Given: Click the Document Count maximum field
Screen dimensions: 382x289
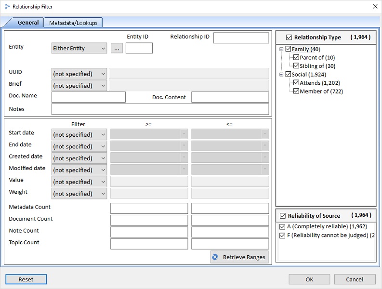Looking at the screenshot, I should tap(230, 220).
